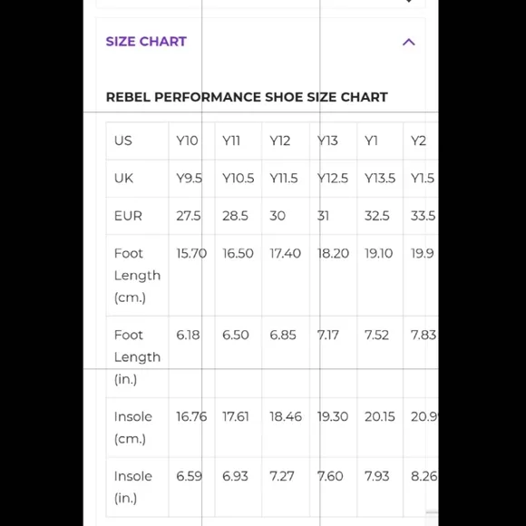
Task: Click the UK row header label
Action: click(123, 179)
